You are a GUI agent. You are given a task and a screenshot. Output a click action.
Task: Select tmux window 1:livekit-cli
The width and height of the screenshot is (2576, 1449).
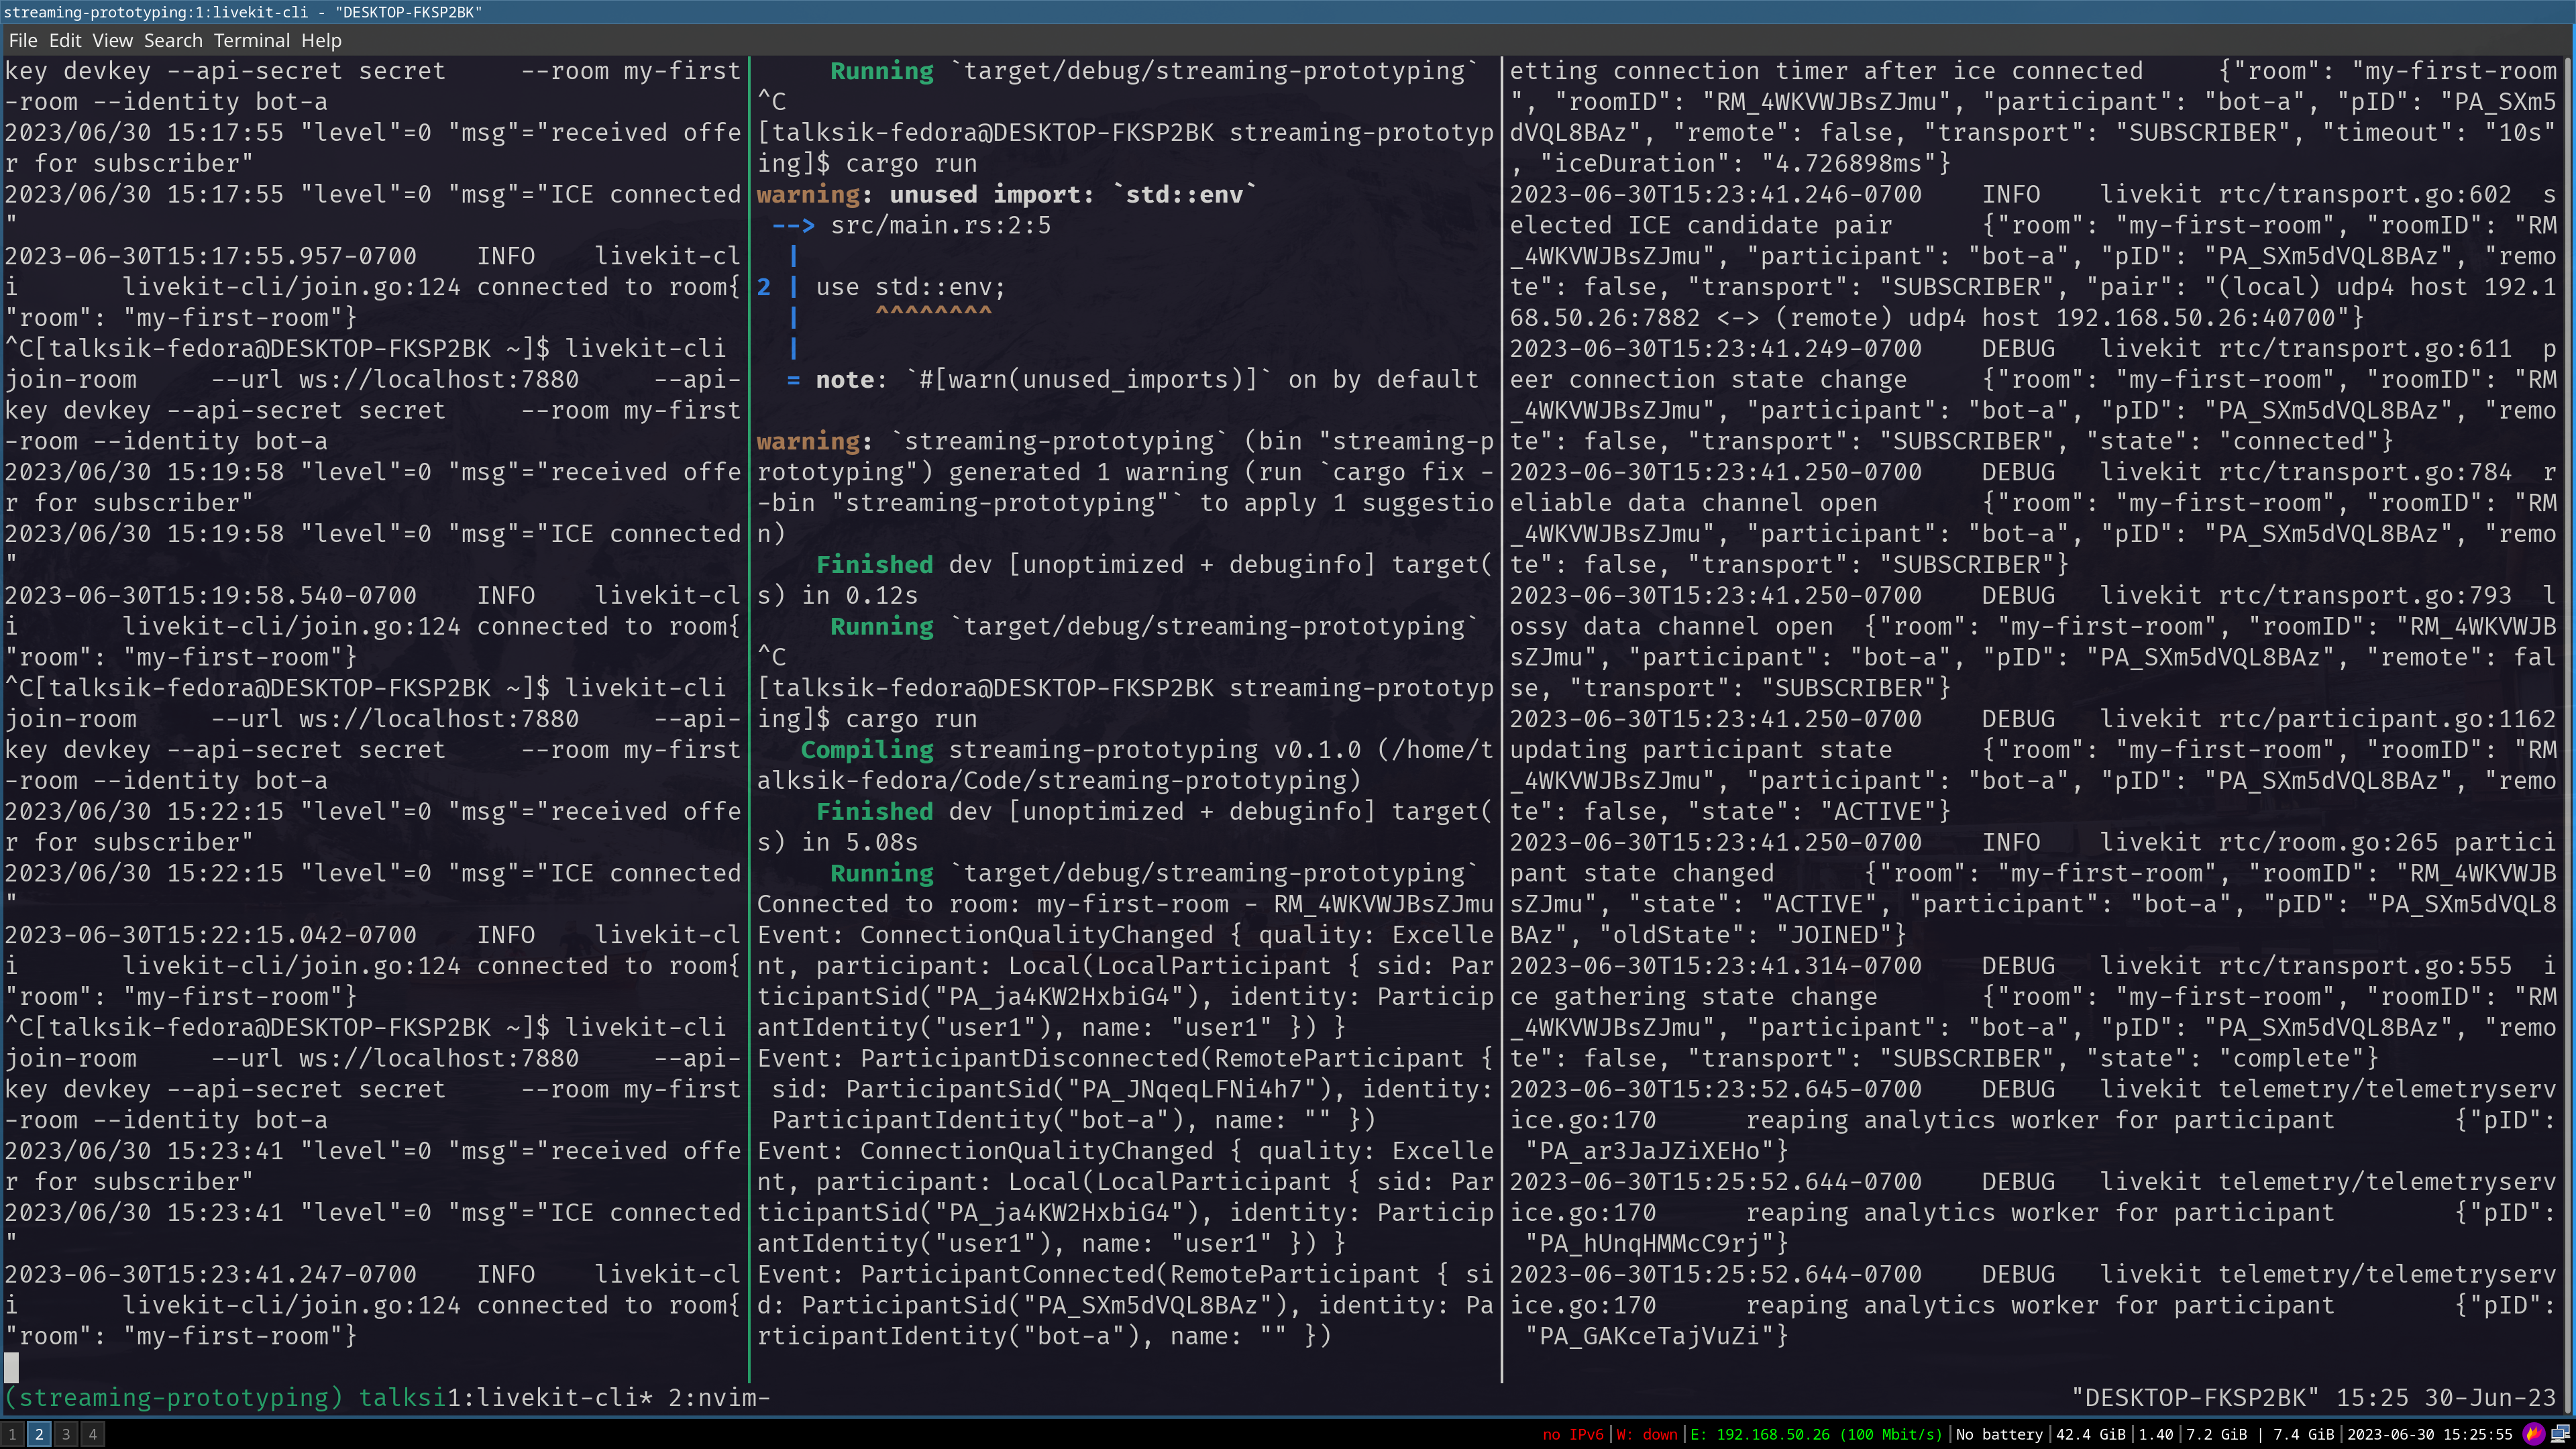click(x=549, y=1397)
